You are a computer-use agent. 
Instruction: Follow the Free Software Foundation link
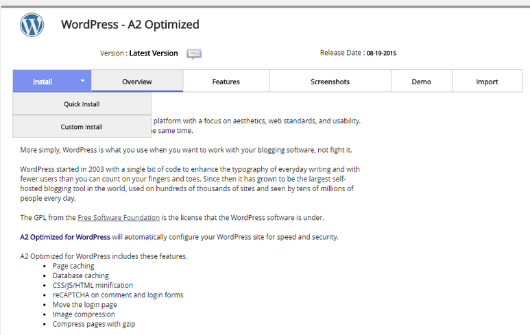coord(119,217)
